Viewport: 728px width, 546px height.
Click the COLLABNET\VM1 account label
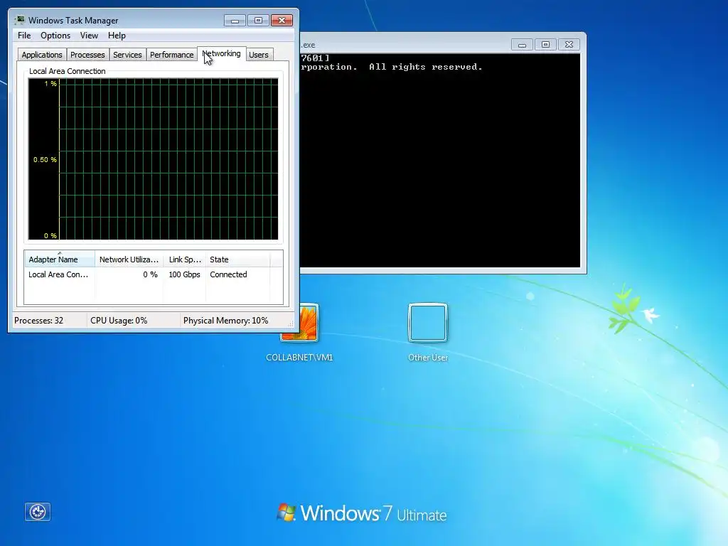tap(299, 358)
